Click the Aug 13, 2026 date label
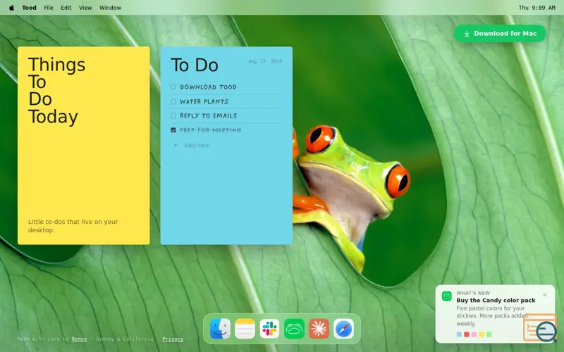 click(265, 61)
